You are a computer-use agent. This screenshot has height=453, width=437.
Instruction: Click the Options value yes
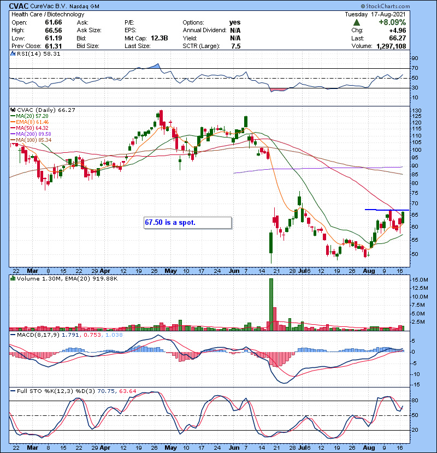point(235,22)
